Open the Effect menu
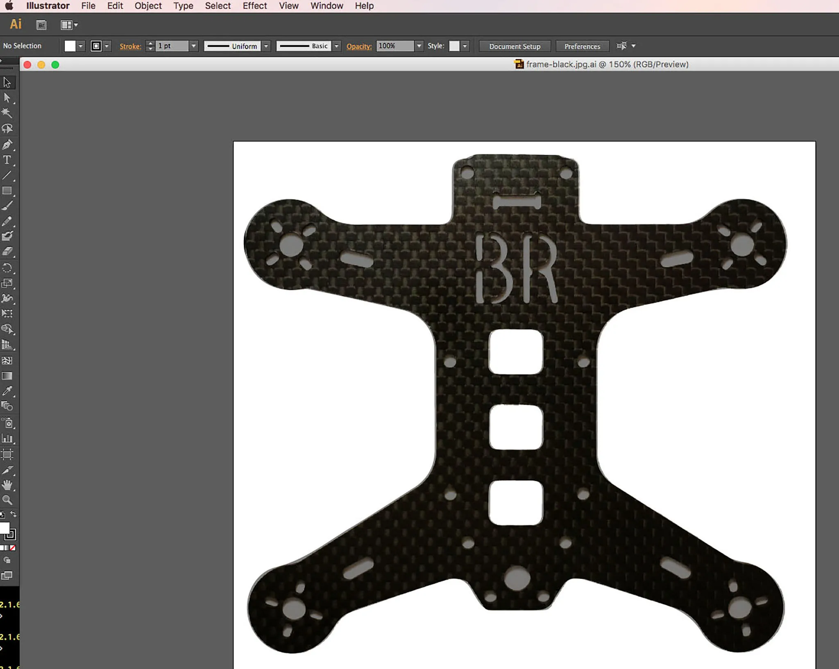839x669 pixels. pos(254,6)
